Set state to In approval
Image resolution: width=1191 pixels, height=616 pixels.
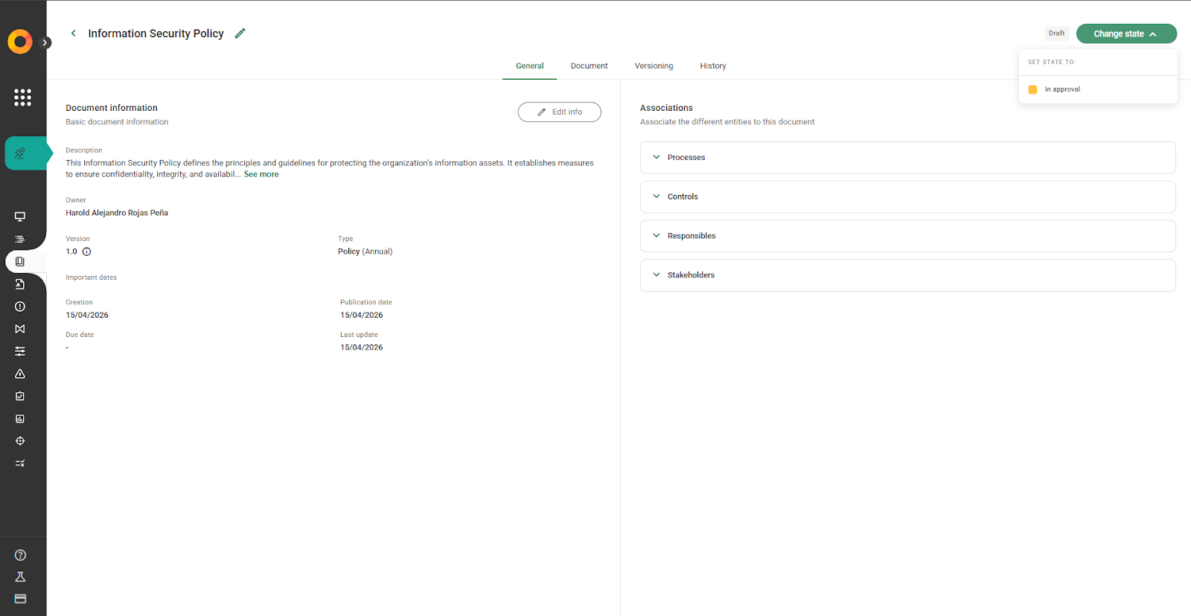click(x=1061, y=89)
